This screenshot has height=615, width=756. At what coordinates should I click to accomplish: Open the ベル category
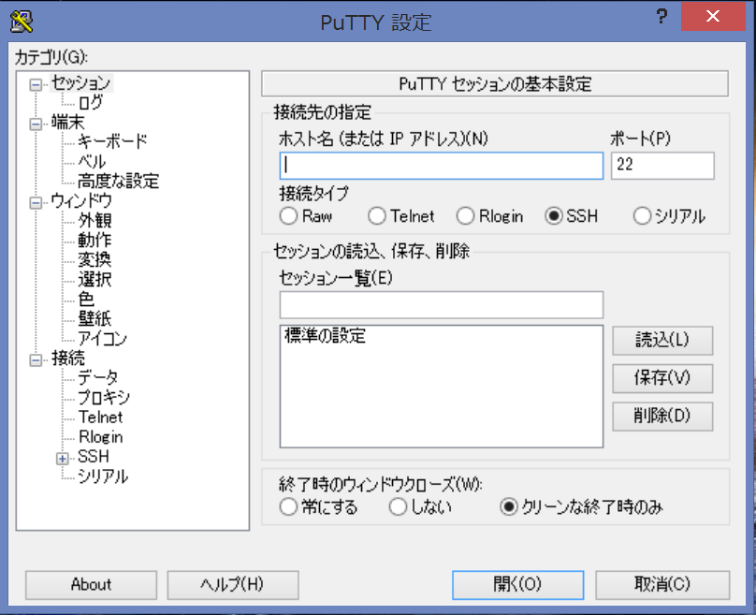pos(92,161)
